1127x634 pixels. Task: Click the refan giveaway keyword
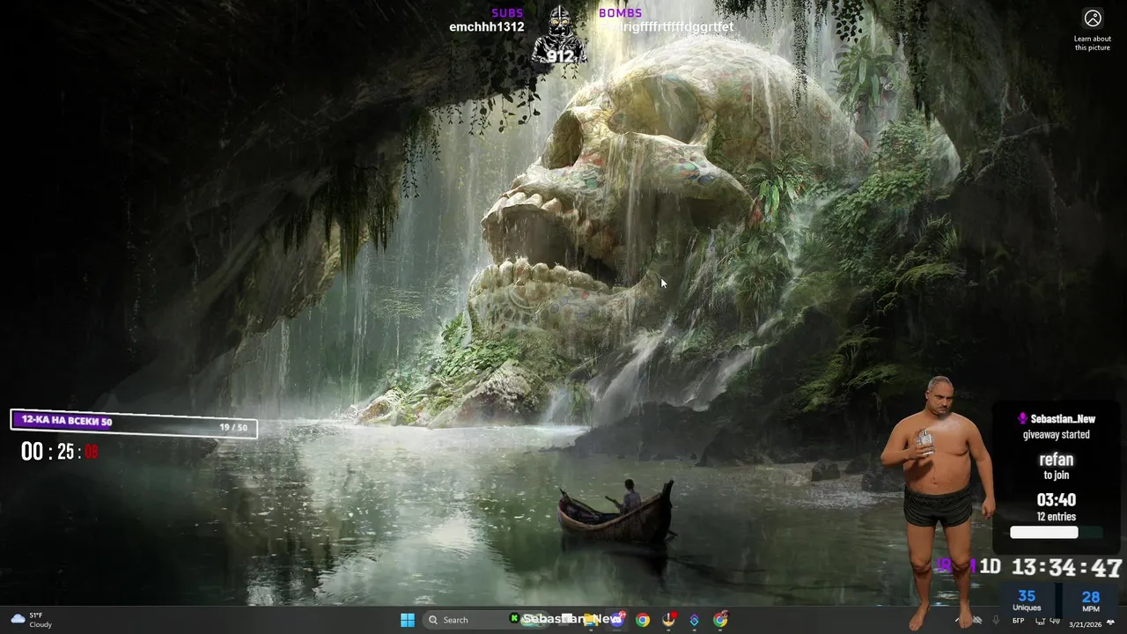click(1057, 460)
